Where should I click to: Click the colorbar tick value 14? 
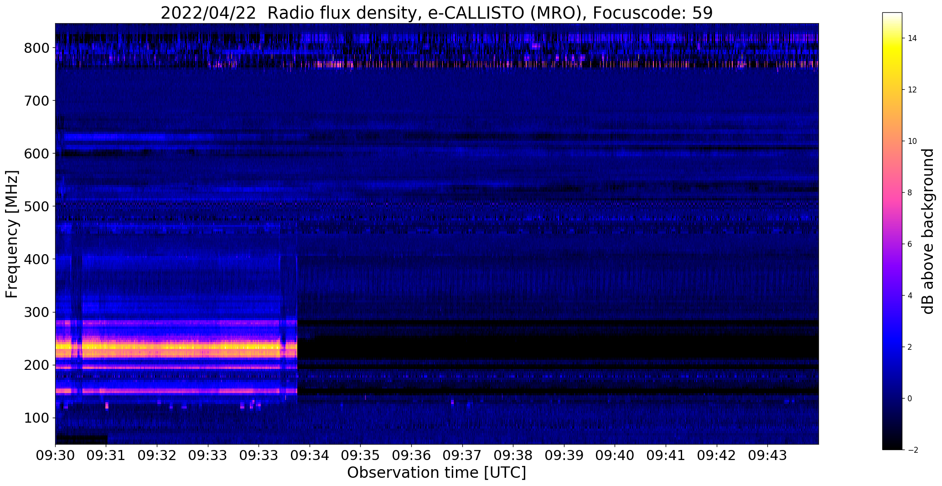tap(912, 38)
